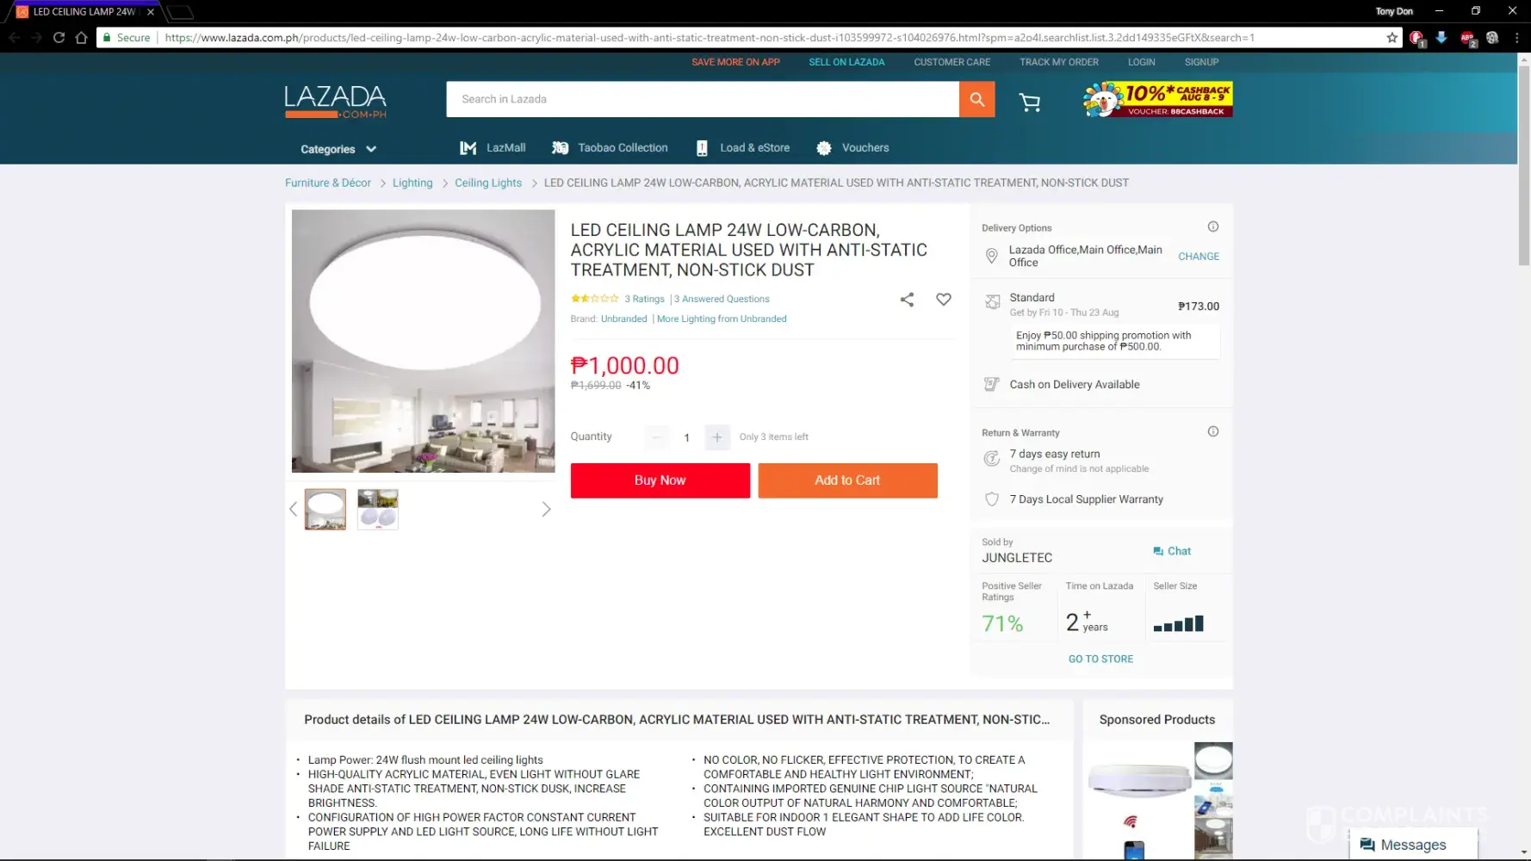Viewport: 1531px width, 861px height.
Task: Expand the Categories dropdown
Action: (338, 149)
